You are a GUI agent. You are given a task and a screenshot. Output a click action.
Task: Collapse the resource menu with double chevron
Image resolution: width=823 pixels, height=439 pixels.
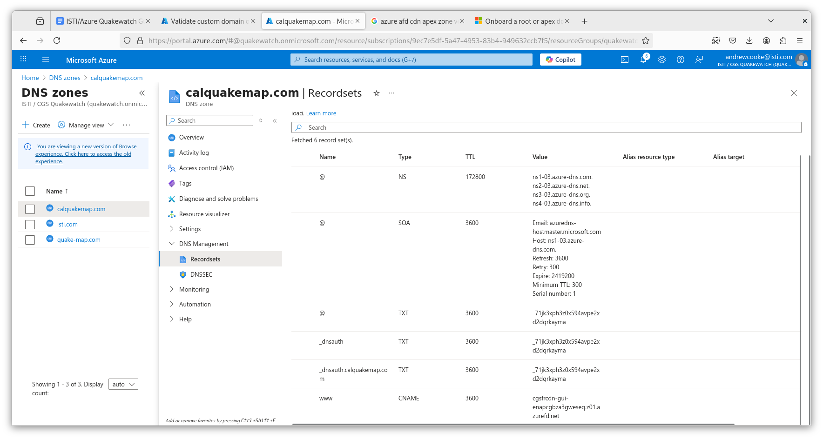[x=275, y=120]
